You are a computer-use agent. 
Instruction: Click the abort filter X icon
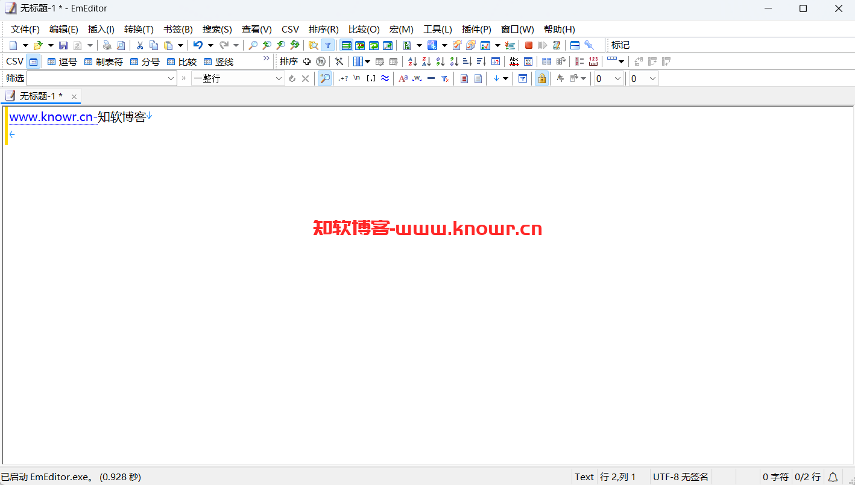[x=306, y=78]
